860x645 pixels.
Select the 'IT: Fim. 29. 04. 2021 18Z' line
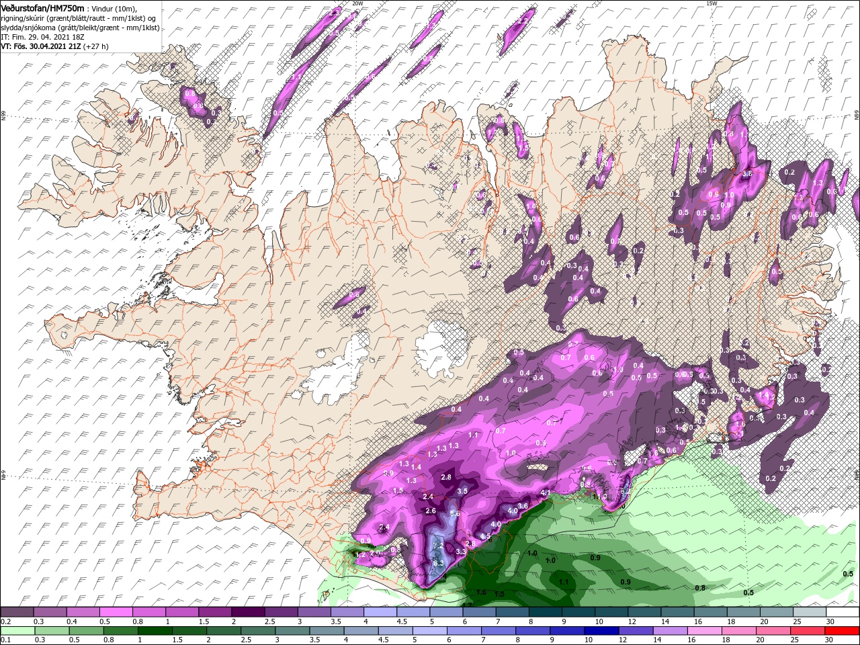pyautogui.click(x=42, y=37)
